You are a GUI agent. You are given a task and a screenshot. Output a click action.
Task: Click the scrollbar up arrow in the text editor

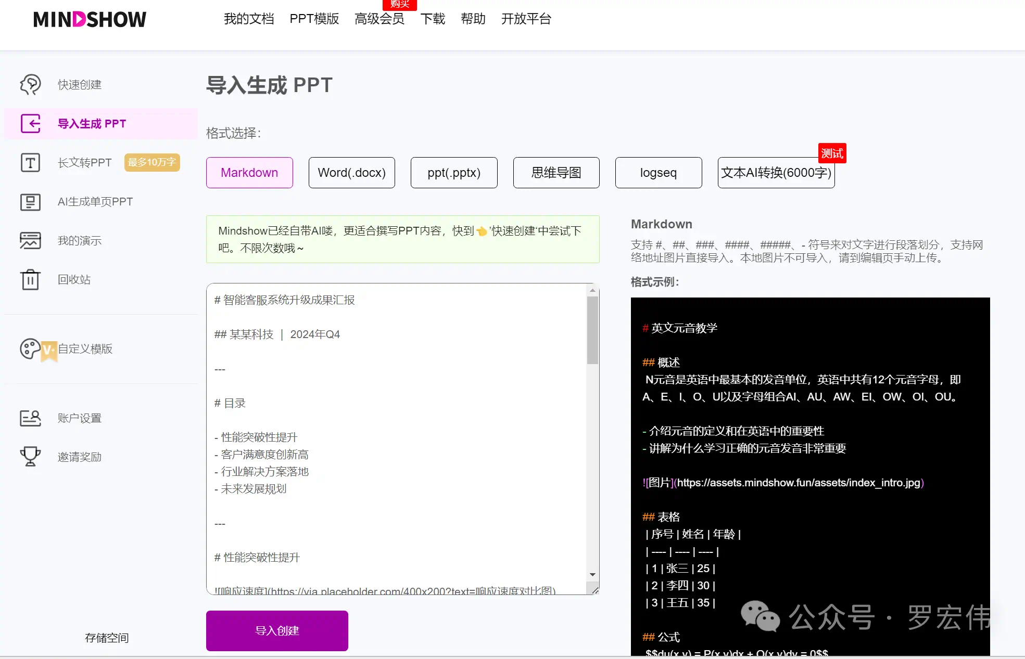[592, 290]
